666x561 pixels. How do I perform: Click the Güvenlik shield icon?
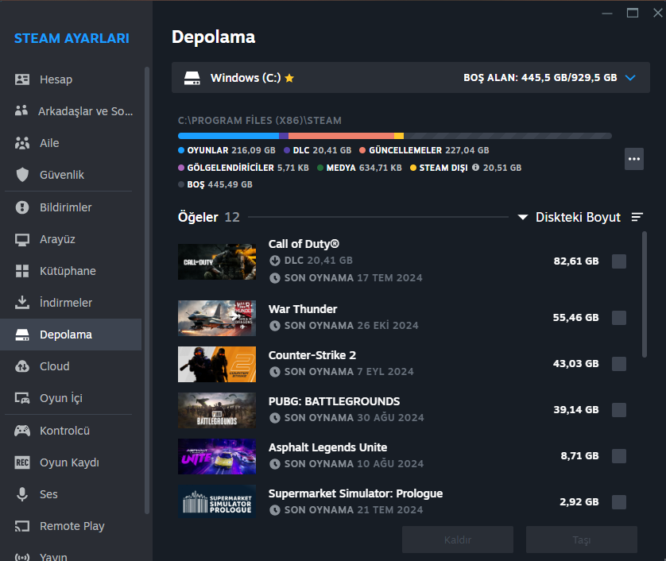coord(22,175)
